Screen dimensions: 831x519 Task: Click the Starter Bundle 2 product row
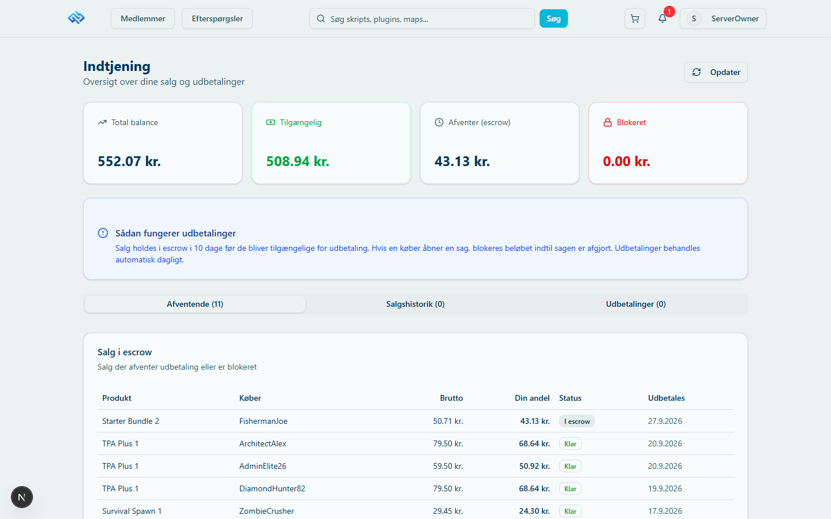(x=415, y=421)
